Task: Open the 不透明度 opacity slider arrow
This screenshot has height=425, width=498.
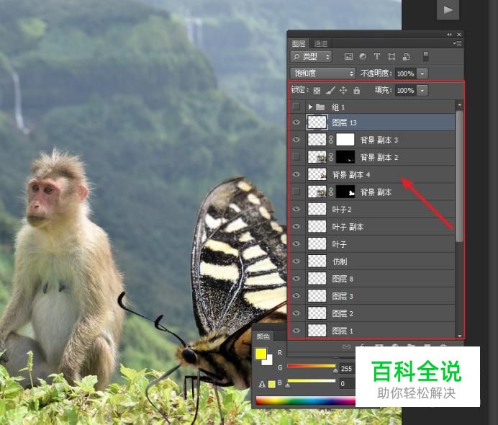Action: tap(422, 73)
